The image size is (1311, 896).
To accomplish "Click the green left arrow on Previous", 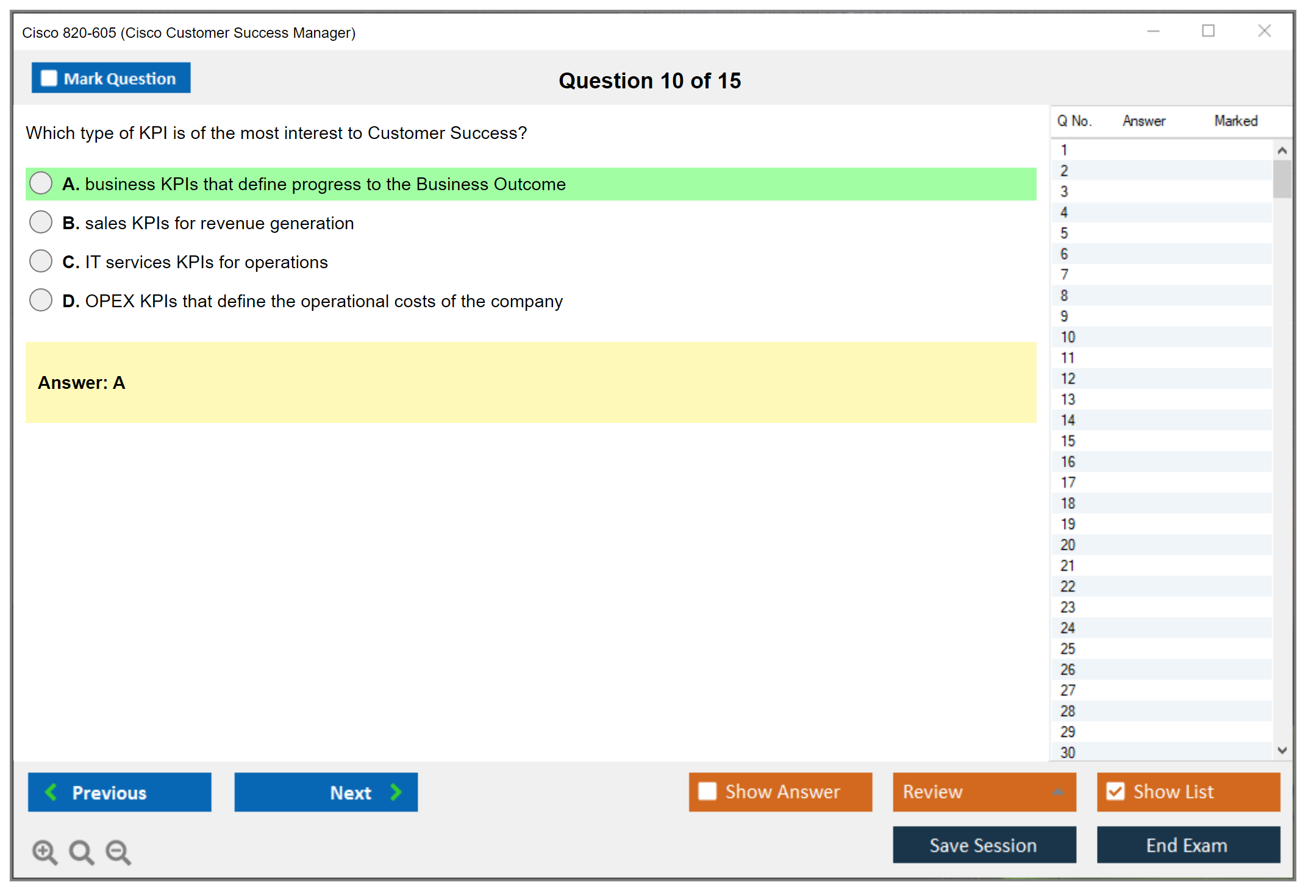I will point(51,792).
